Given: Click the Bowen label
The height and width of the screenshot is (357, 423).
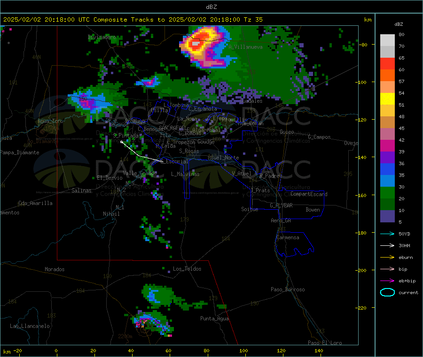Looking at the screenshot, I should (x=313, y=210).
